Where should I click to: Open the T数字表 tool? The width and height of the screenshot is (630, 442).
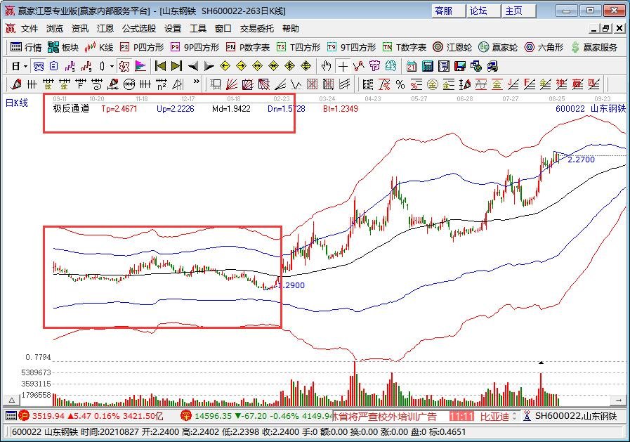point(404,47)
